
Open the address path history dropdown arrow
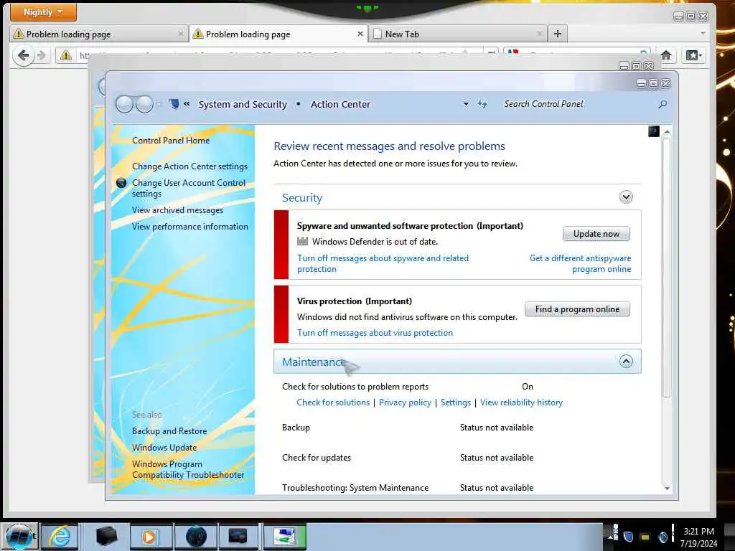tap(466, 104)
